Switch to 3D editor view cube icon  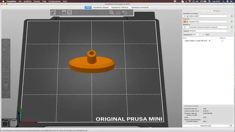(6, 123)
